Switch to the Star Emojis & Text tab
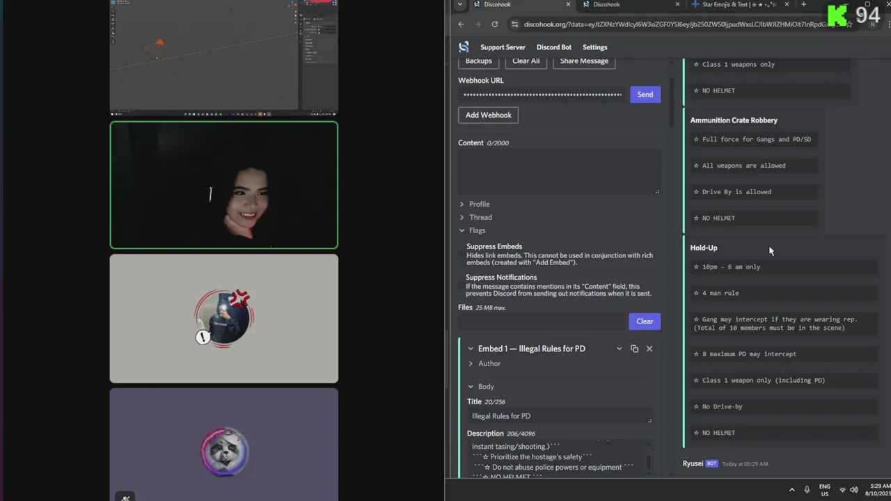This screenshot has width=891, height=501. point(739,4)
